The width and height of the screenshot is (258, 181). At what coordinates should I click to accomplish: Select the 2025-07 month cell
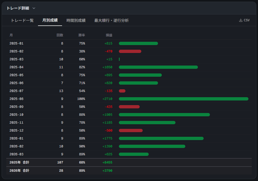click(x=16, y=91)
